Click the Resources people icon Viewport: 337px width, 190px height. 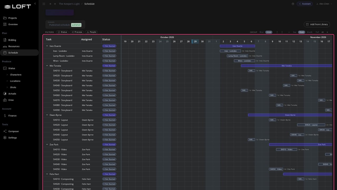5,46
